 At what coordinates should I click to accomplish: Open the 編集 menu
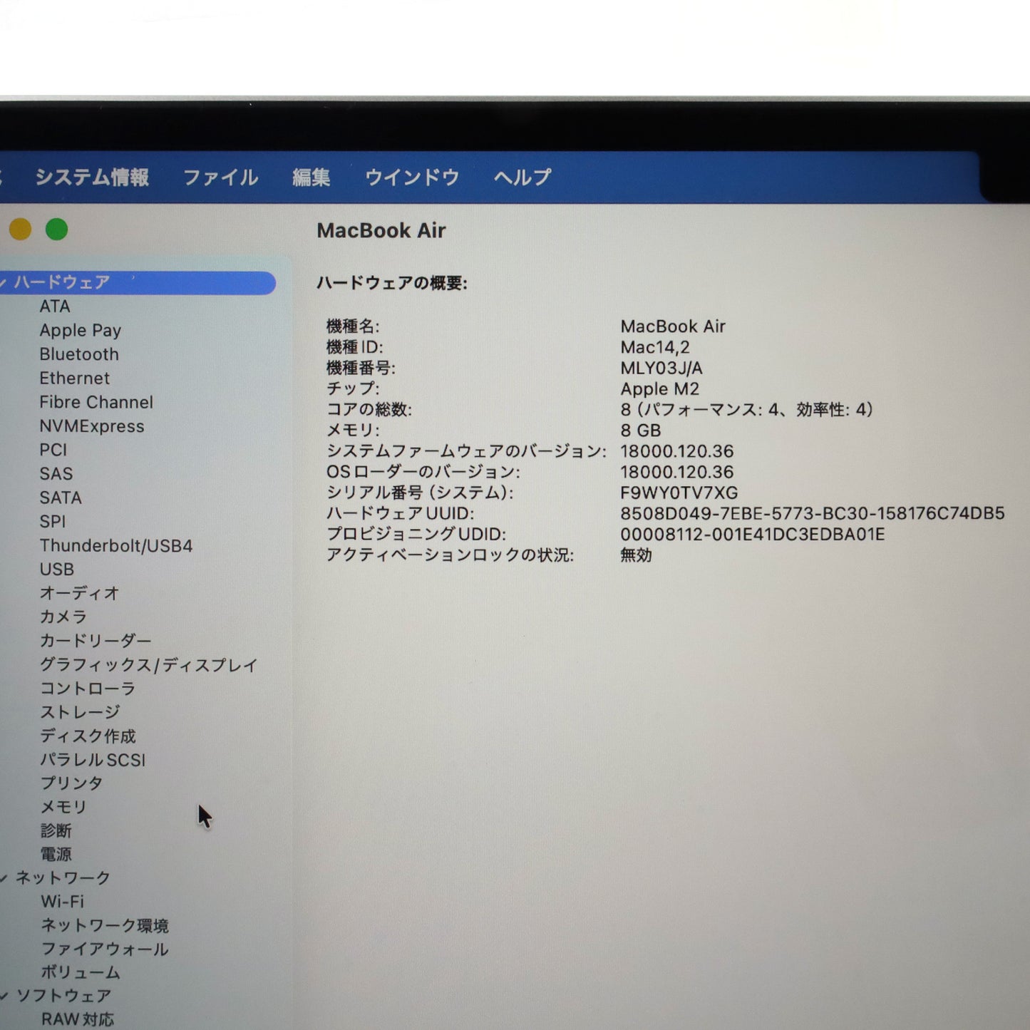(x=311, y=177)
